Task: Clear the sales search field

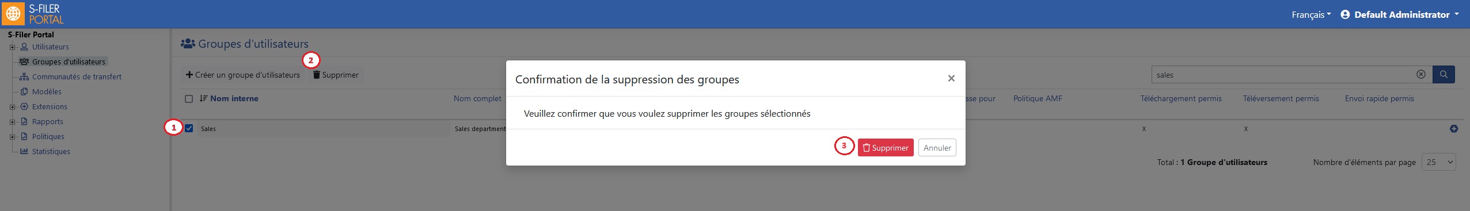Action: pyautogui.click(x=1420, y=74)
